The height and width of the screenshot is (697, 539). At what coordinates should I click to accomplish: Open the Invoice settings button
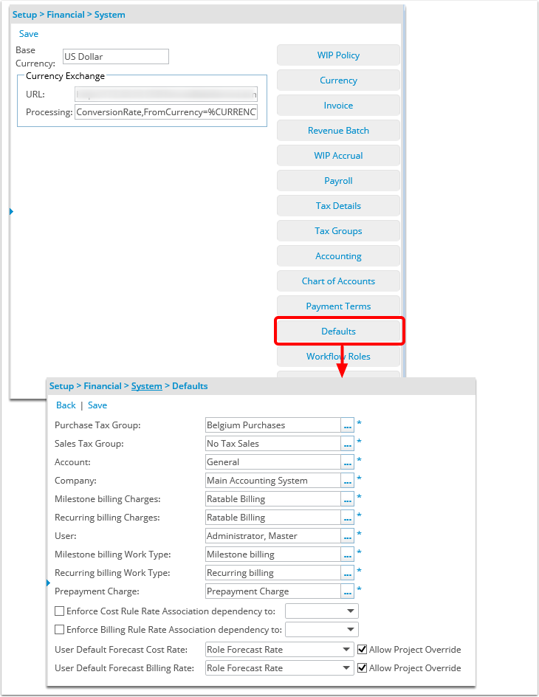pyautogui.click(x=338, y=106)
